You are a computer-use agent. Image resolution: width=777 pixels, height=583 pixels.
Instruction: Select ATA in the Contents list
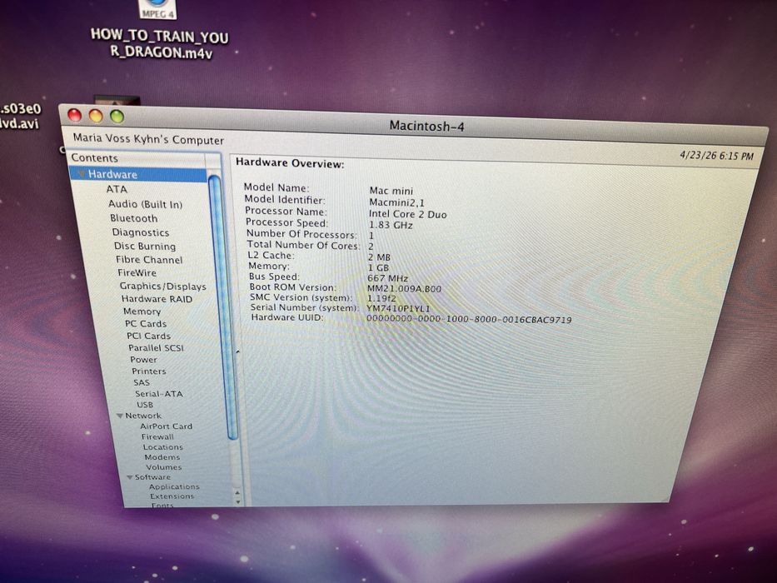pyautogui.click(x=117, y=189)
